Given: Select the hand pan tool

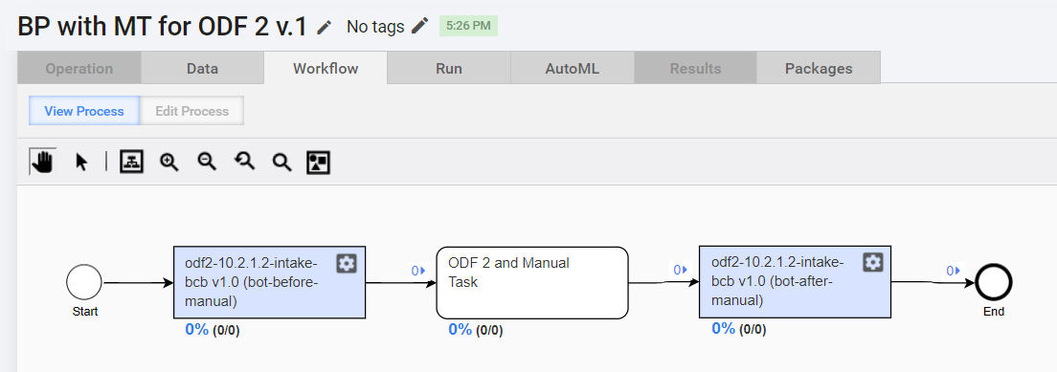Looking at the screenshot, I should pos(43,162).
